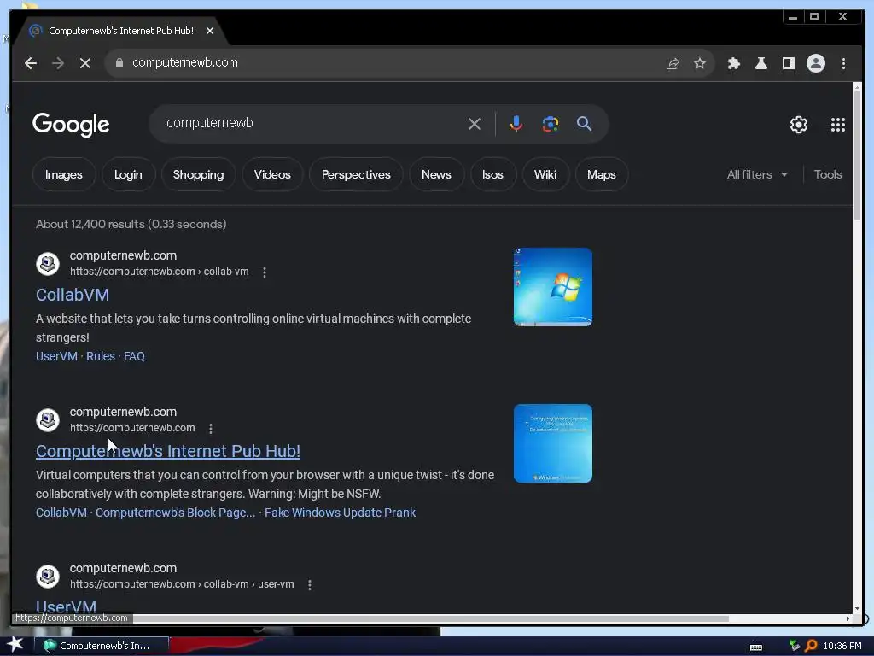This screenshot has width=874, height=656.
Task: Open Computernewb's Internet Pub Hub! link
Action: coord(168,451)
